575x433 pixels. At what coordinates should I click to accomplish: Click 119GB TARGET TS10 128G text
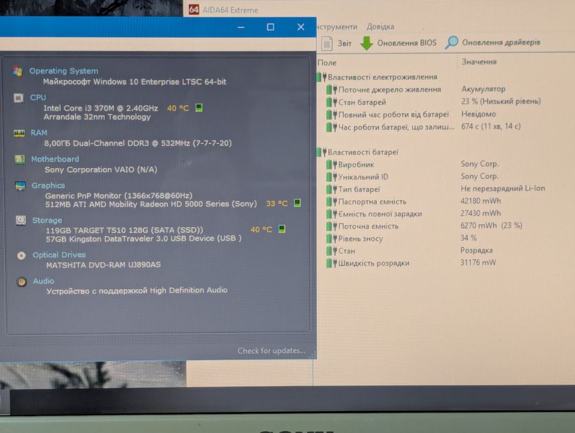[x=125, y=230]
